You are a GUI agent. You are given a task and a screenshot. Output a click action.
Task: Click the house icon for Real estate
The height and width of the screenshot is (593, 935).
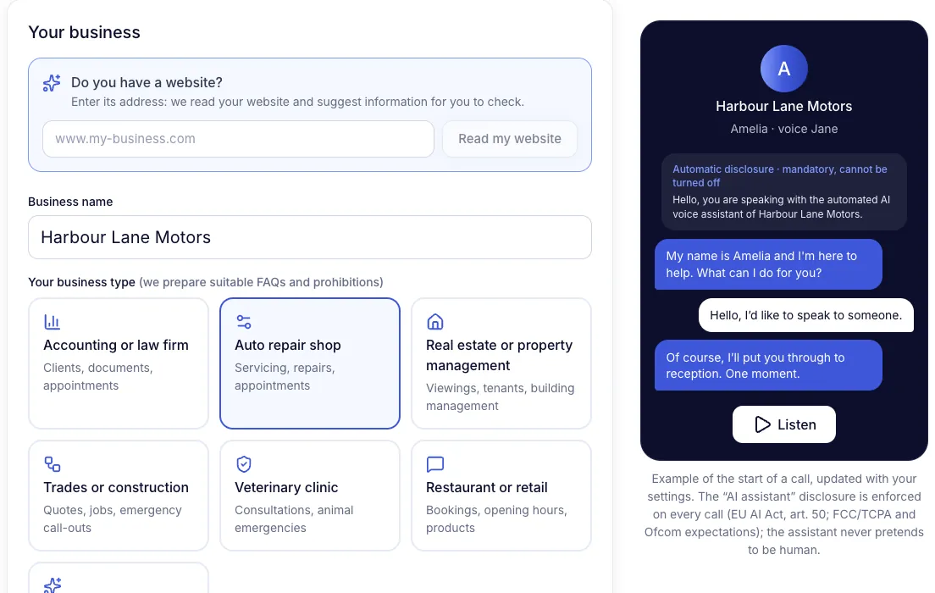click(434, 322)
